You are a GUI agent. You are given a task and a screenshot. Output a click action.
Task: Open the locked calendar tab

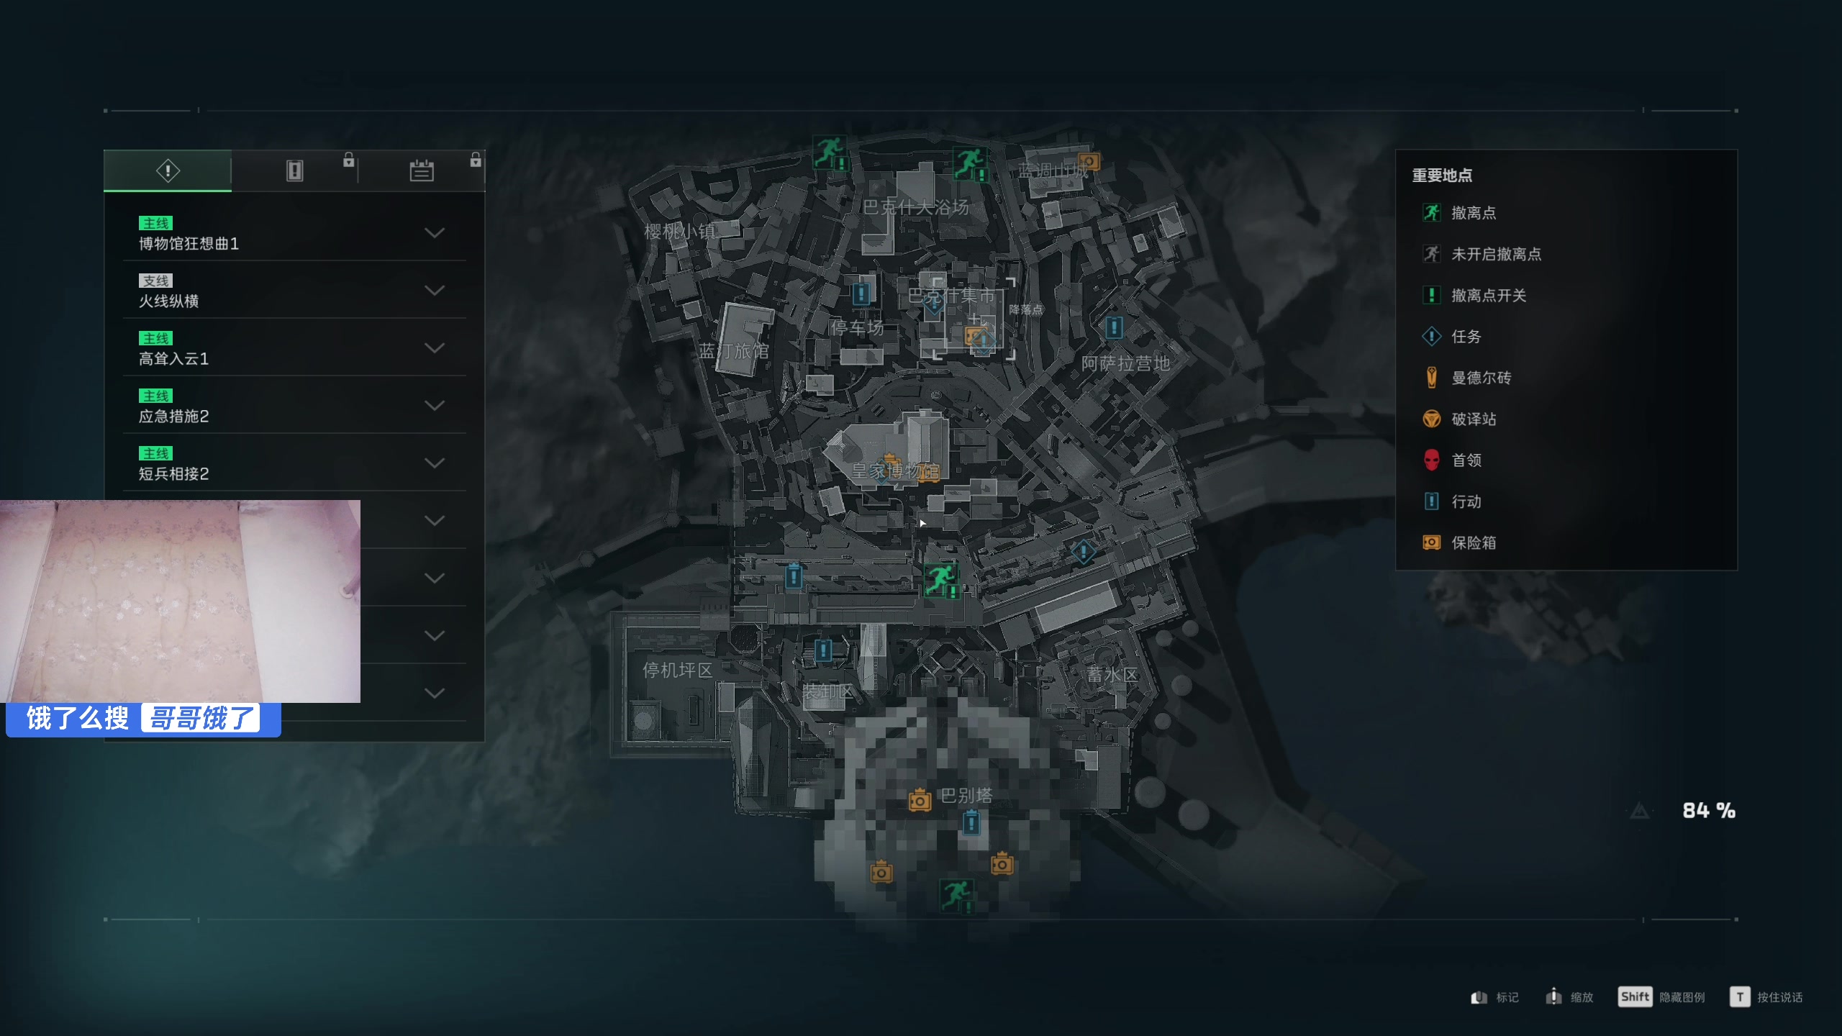422,171
